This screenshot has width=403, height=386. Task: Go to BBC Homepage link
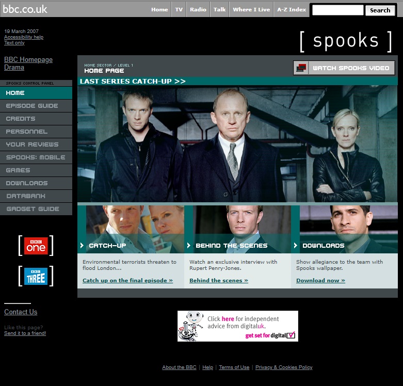coord(28,60)
